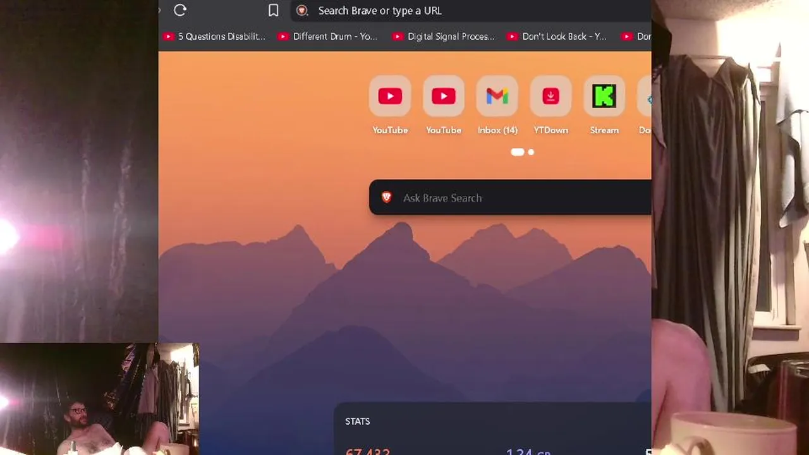
Task: Switch to second page of shortcut tiles
Action: coord(531,152)
